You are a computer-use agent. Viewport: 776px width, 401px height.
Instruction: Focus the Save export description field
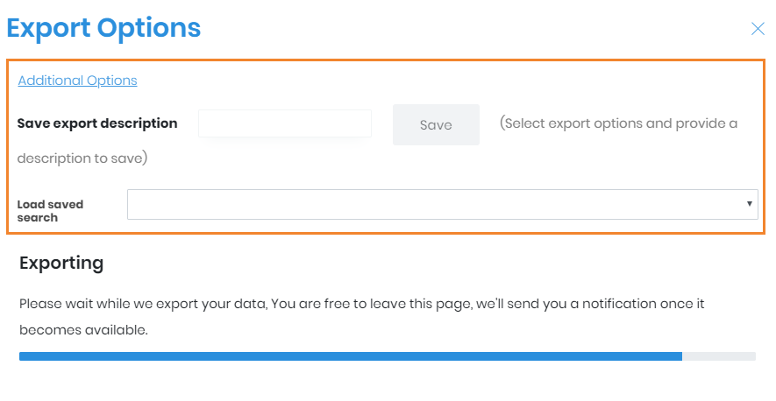(285, 123)
